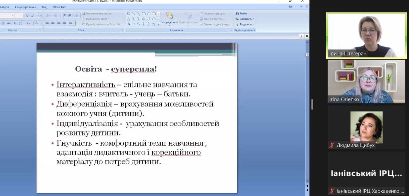Screen dimensions: 409x196
Task: Expand the shapes gallery more arrow
Action: click(158, 24)
